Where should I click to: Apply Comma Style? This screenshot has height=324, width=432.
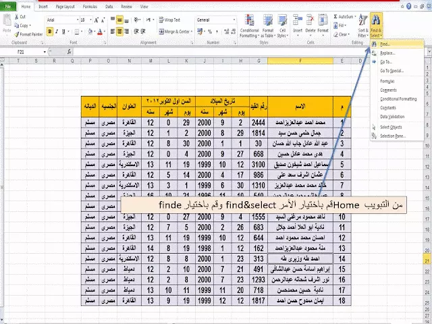click(217, 32)
